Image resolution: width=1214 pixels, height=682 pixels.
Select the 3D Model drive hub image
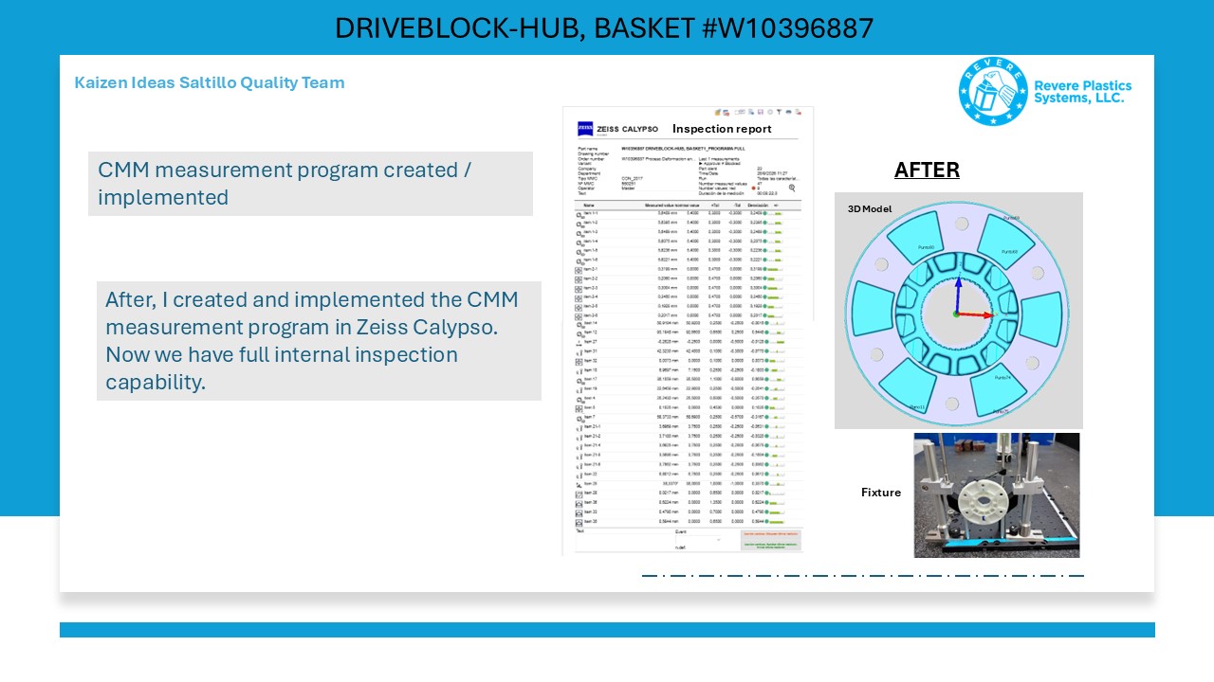coord(958,311)
